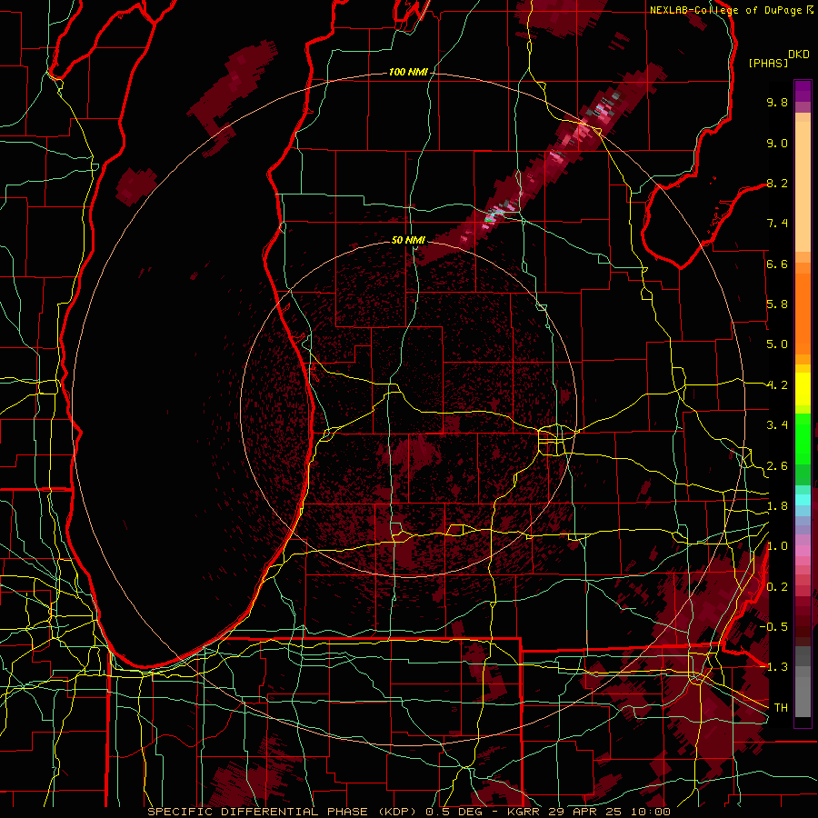Select the 3.4 value on the color scale
Viewport: 818px width, 818px height.
click(x=777, y=425)
